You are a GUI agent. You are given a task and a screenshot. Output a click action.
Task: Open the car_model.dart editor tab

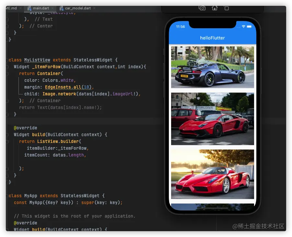coord(78,8)
